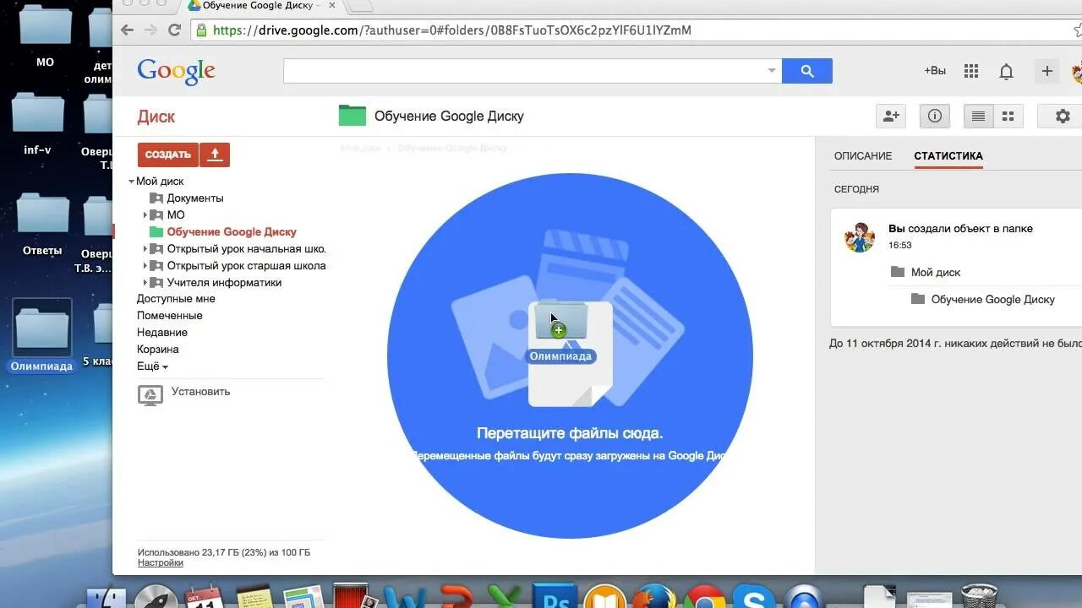Toggle the info details panel button
Viewport: 1082px width, 608px height.
(x=935, y=117)
